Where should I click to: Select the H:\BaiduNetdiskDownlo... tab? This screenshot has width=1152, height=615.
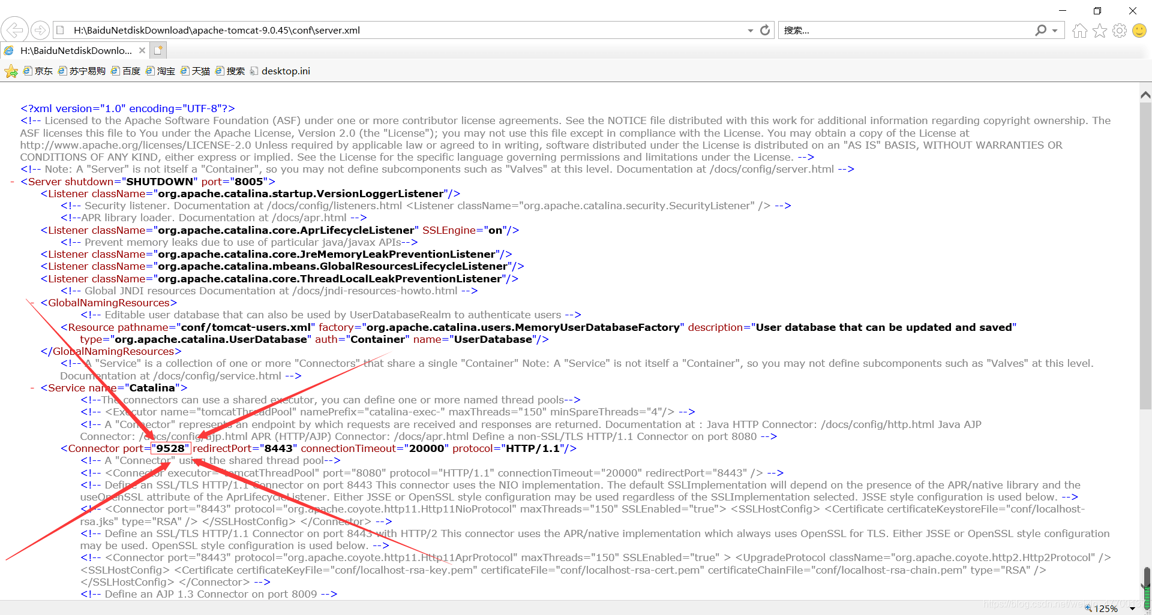pyautogui.click(x=76, y=50)
